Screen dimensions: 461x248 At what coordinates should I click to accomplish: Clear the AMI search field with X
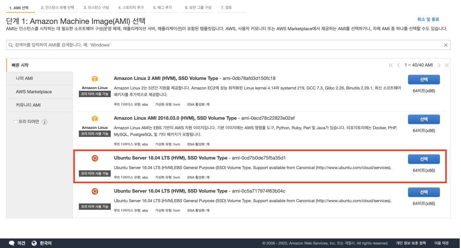(446, 45)
